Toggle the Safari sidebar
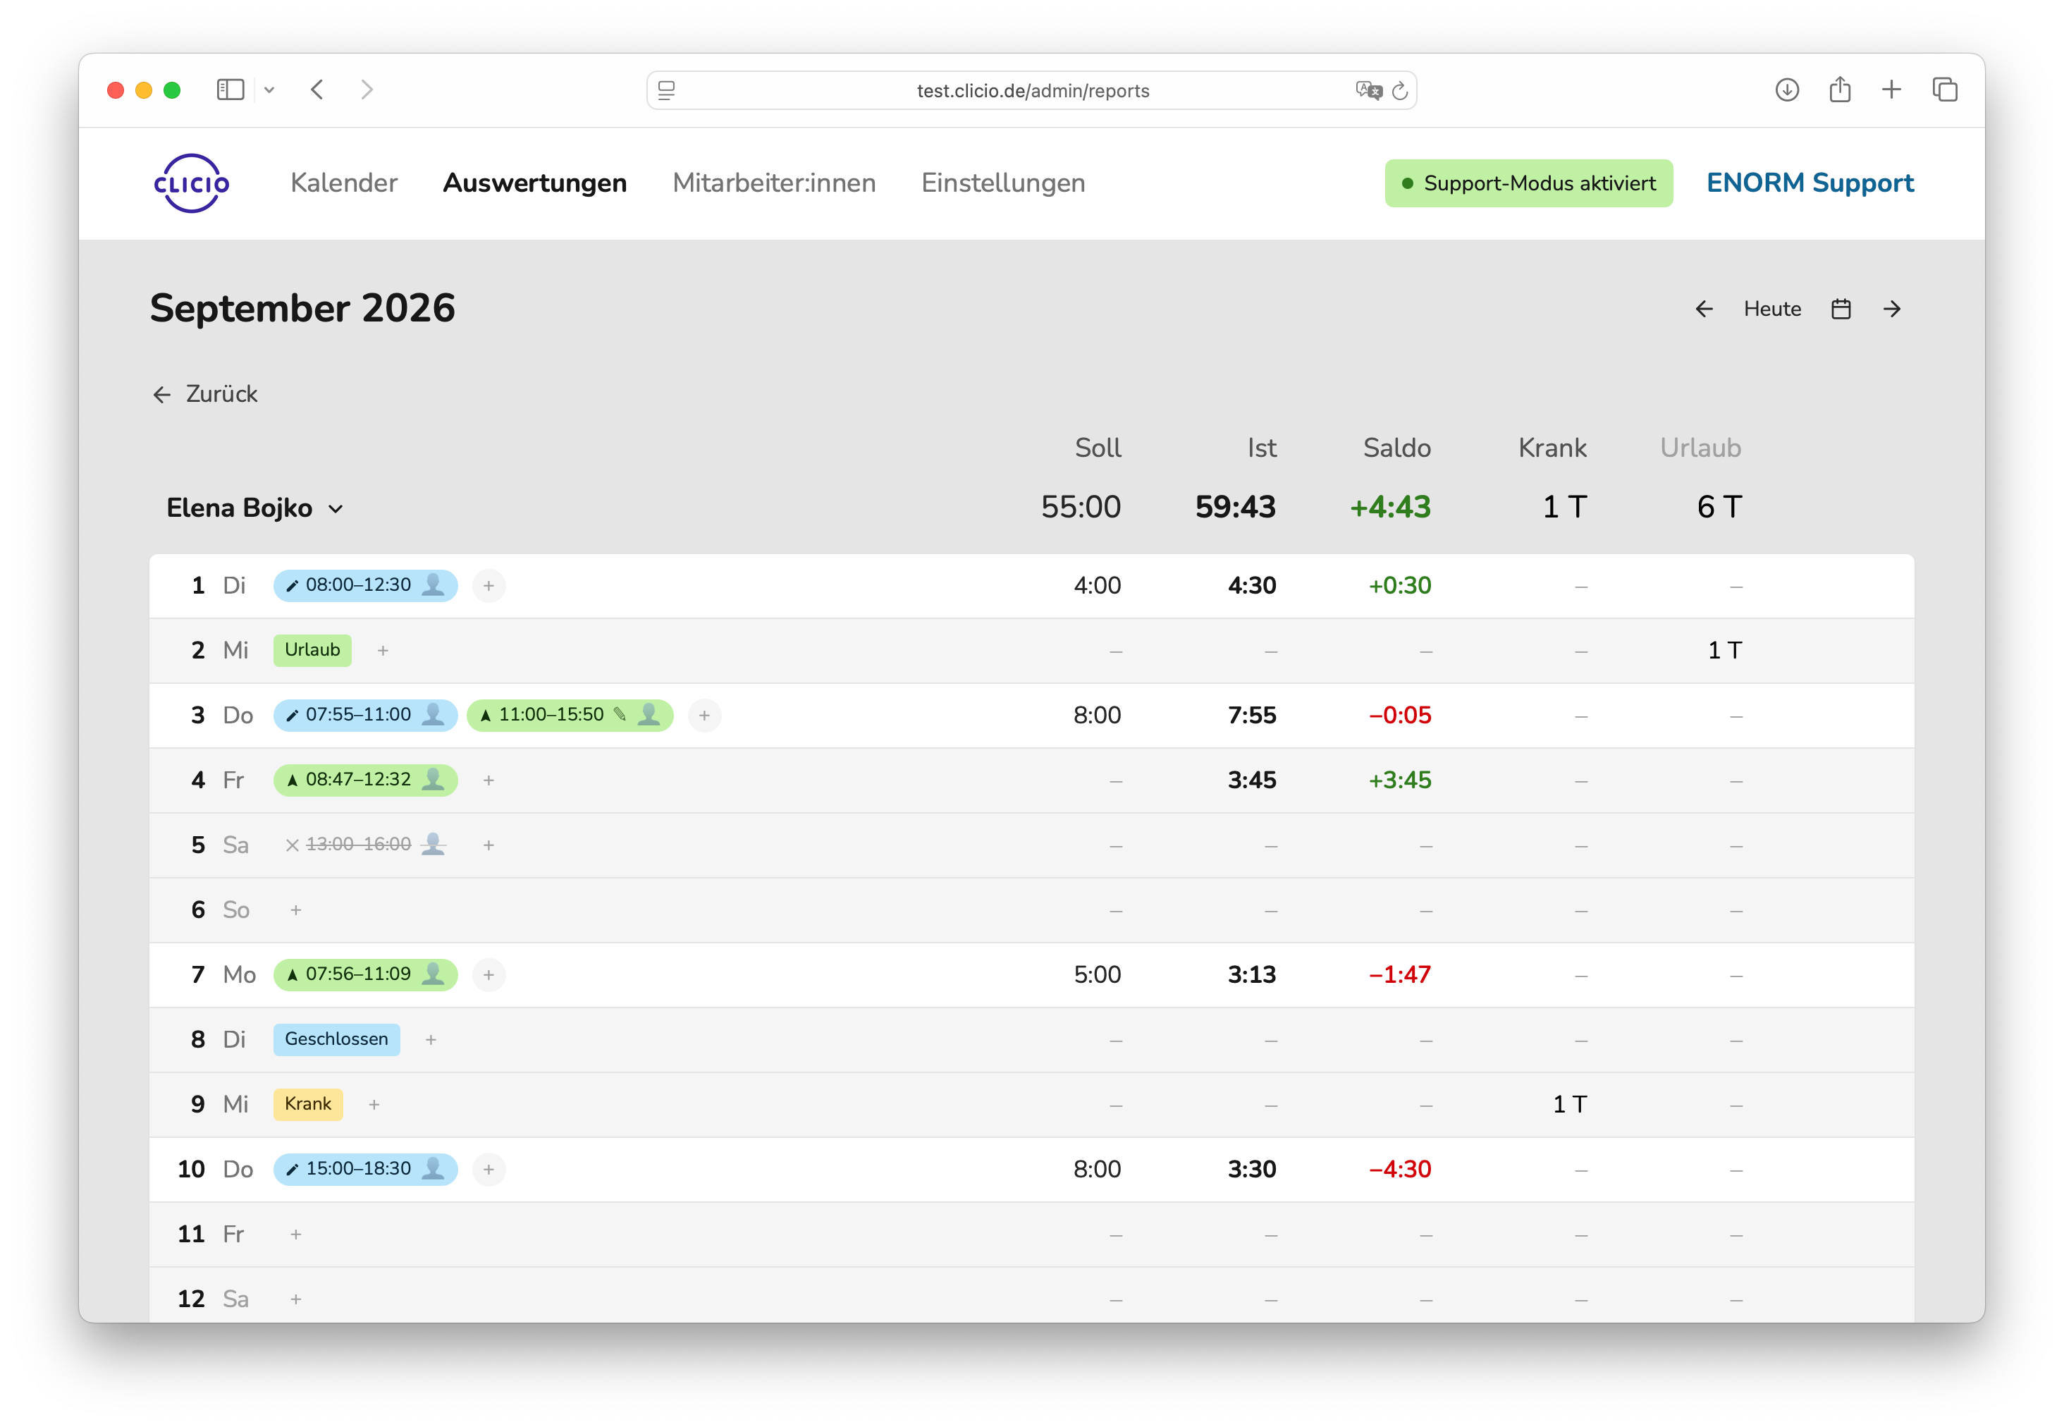The height and width of the screenshot is (1427, 2064). point(231,90)
